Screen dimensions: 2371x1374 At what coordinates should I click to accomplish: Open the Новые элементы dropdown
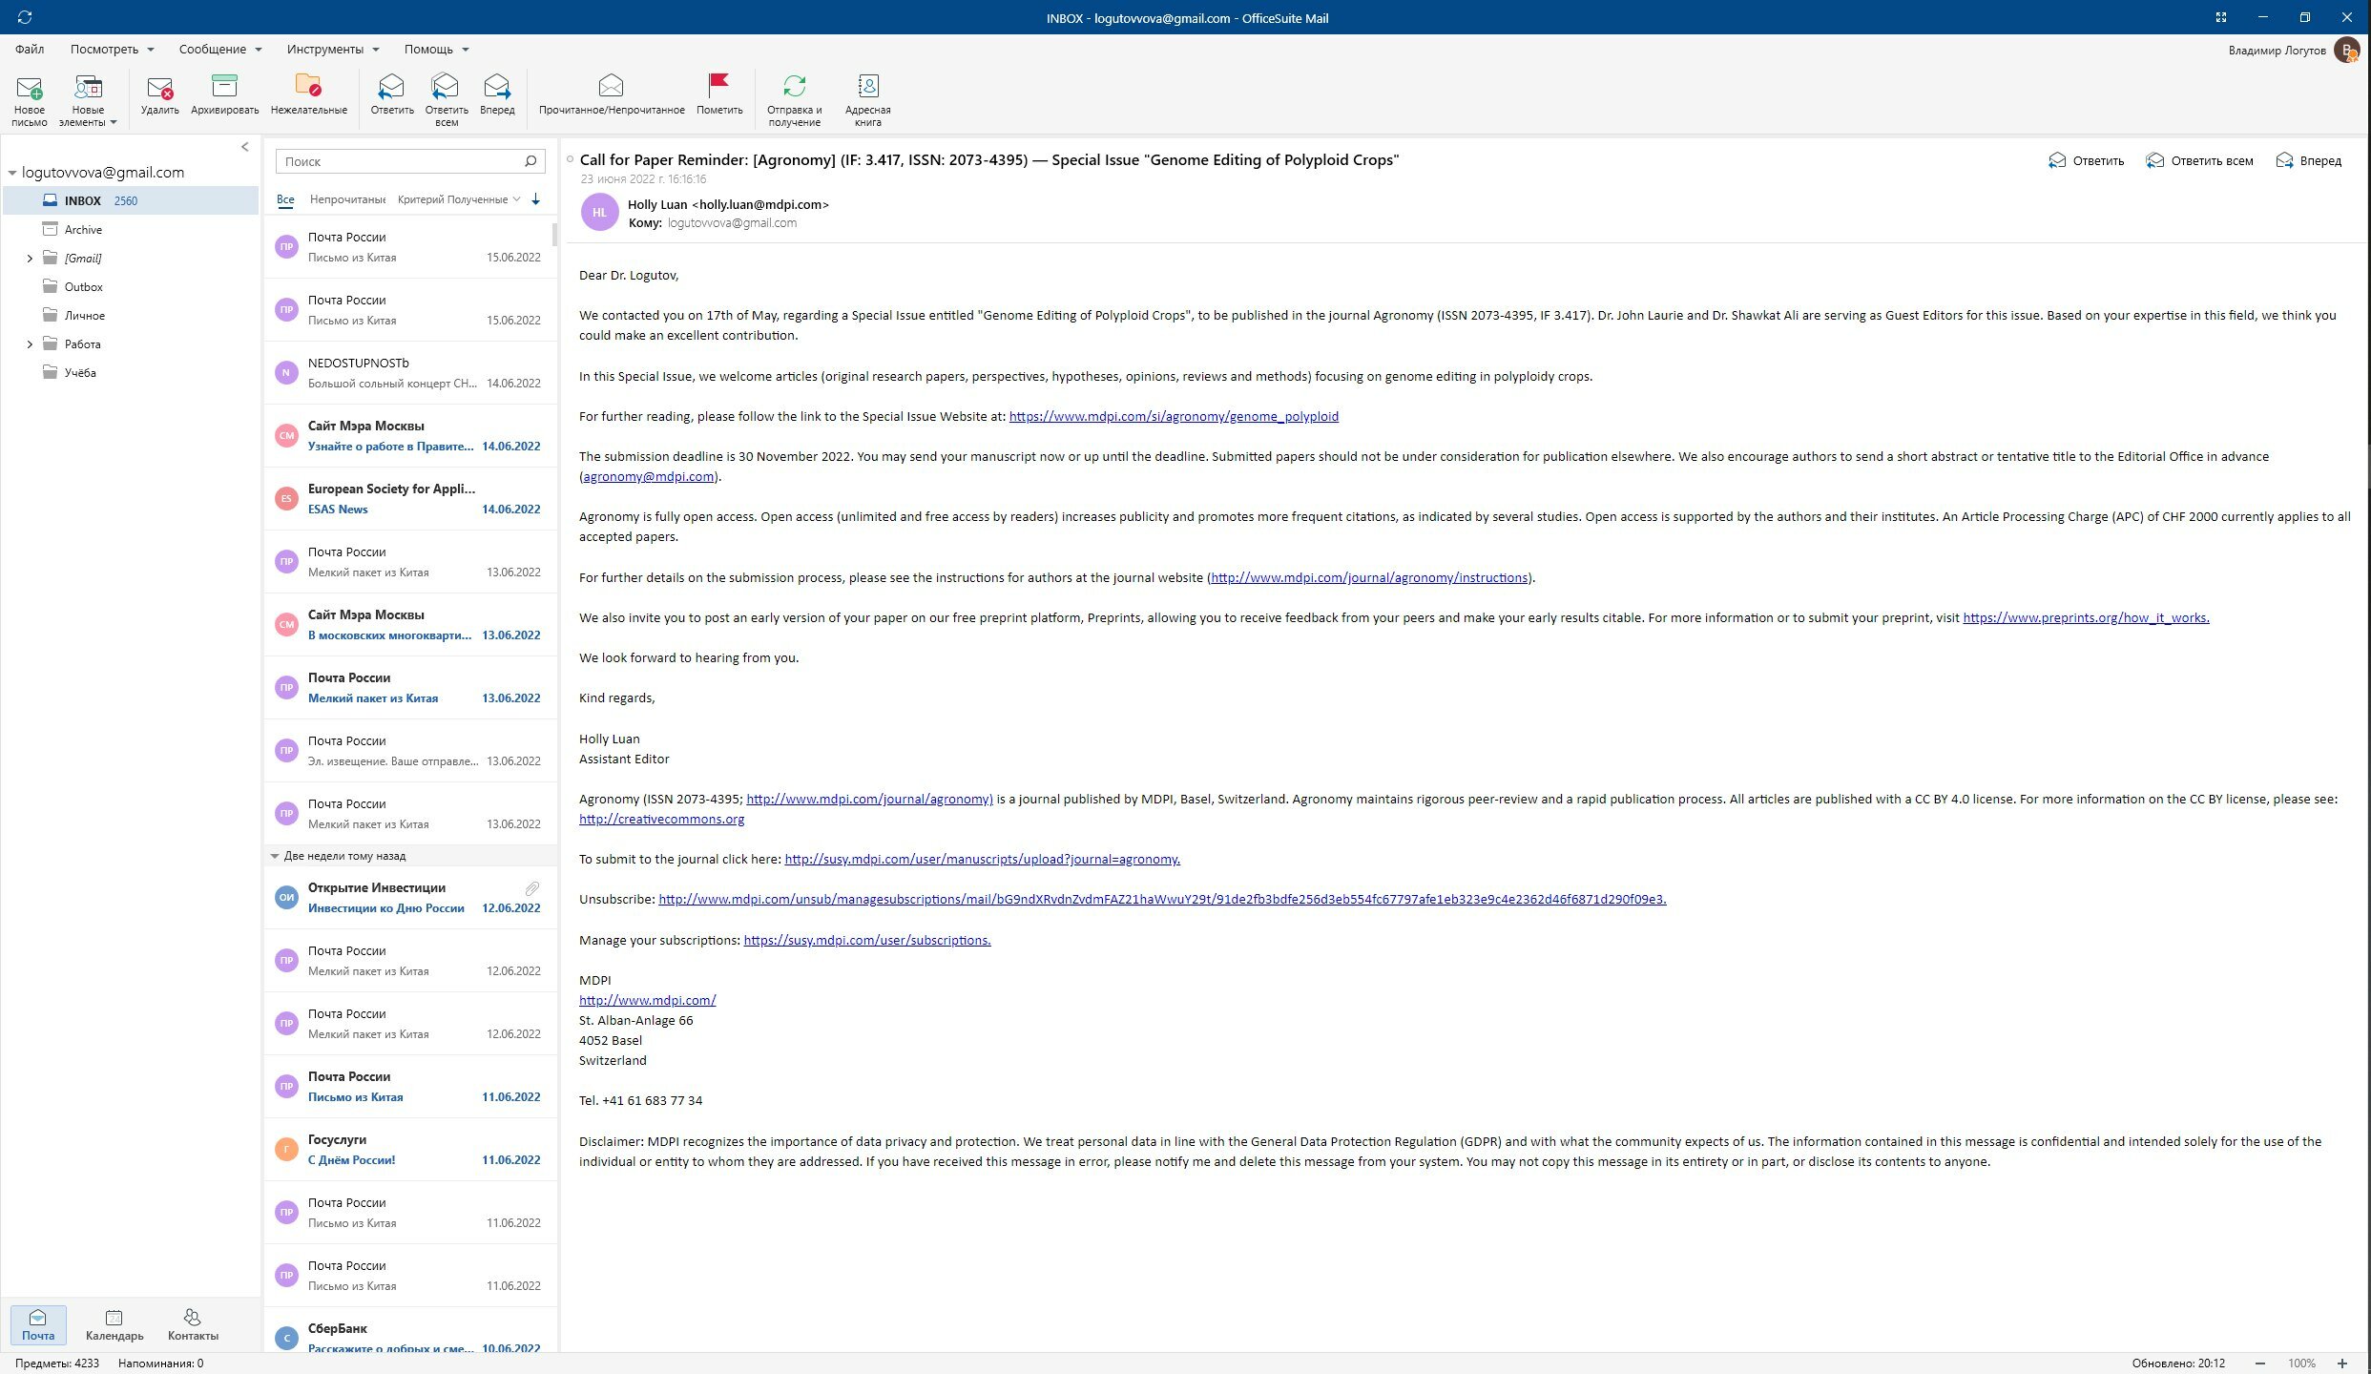[x=88, y=100]
